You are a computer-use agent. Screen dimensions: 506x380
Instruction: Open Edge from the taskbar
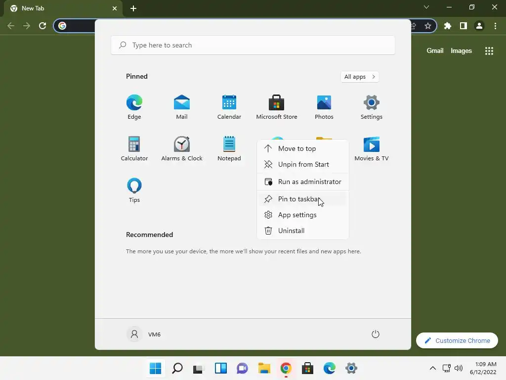pyautogui.click(x=330, y=368)
